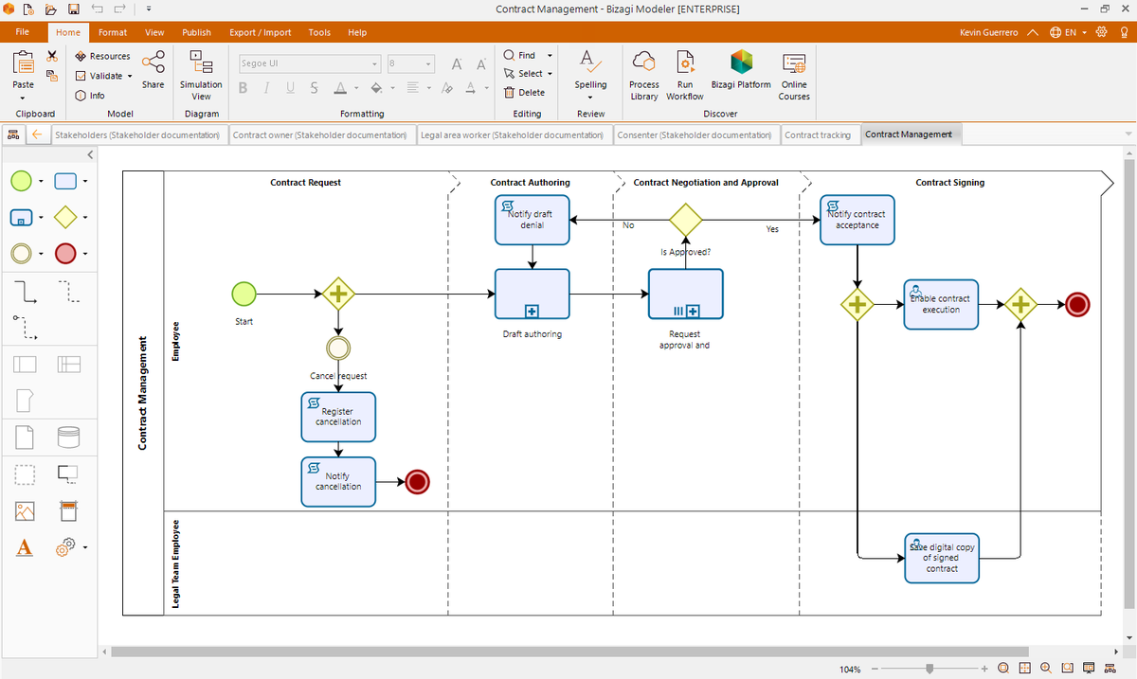Click the zoom to fit icon in status bar
This screenshot has width=1137, height=679.
click(1003, 669)
